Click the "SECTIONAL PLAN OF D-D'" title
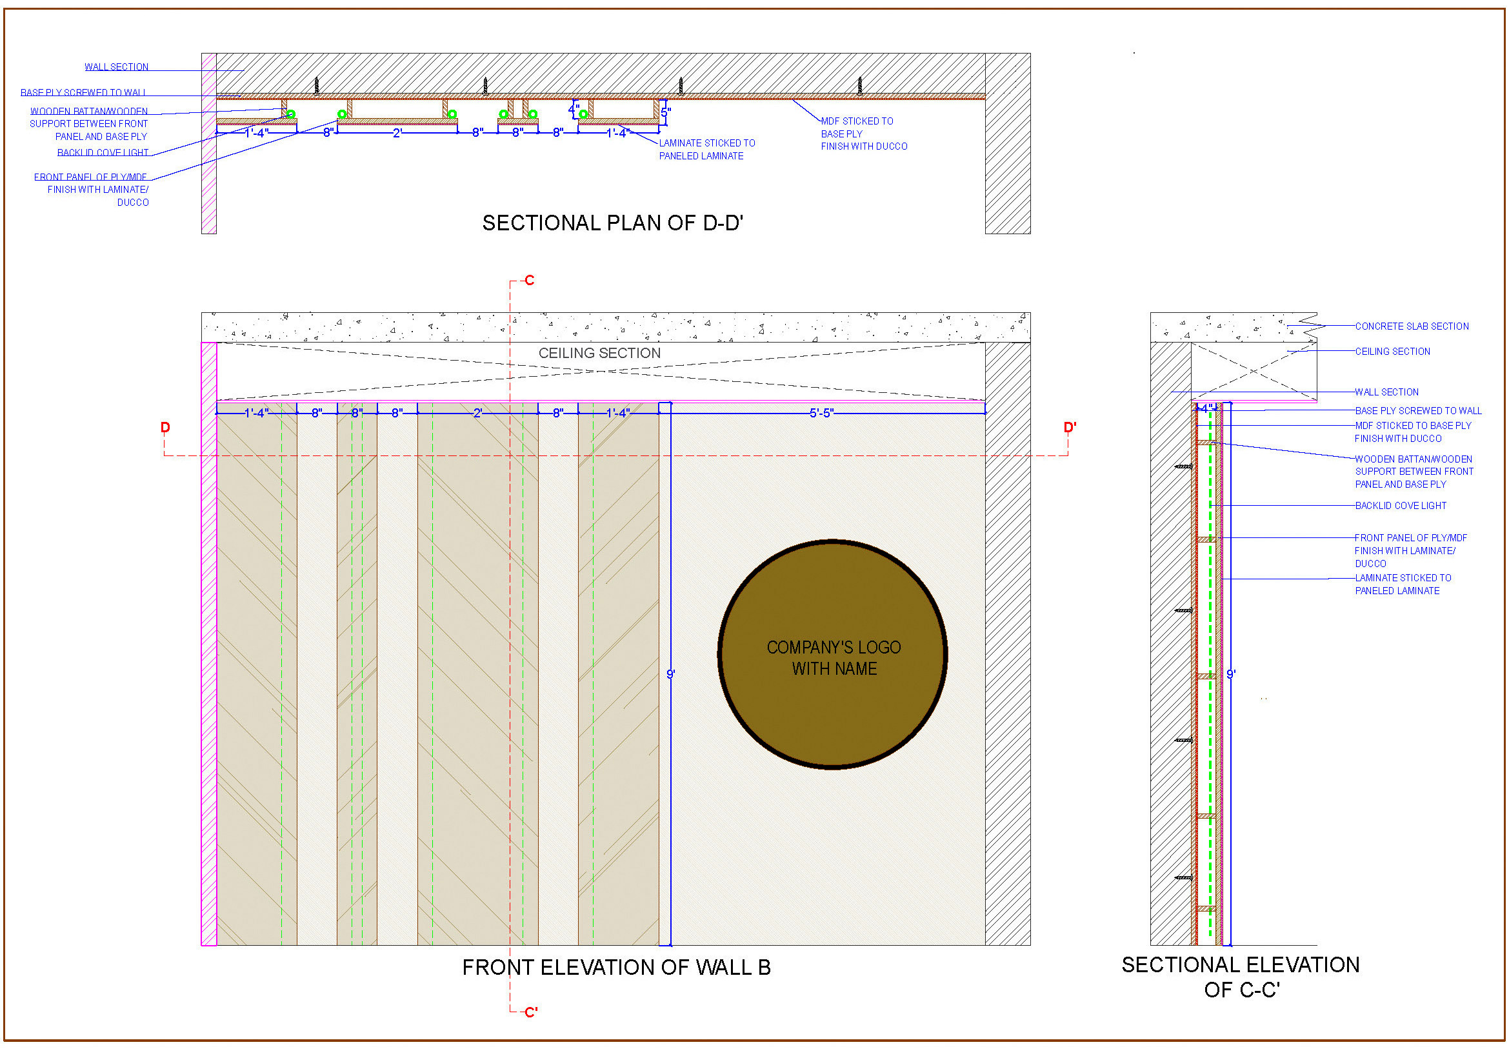 [612, 223]
